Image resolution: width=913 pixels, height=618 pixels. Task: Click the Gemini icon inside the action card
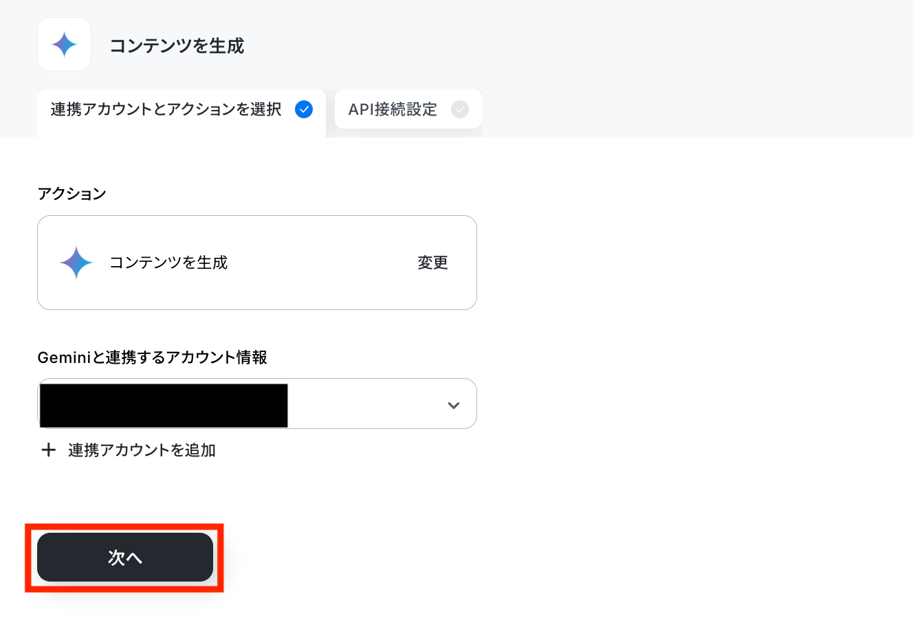coord(76,263)
